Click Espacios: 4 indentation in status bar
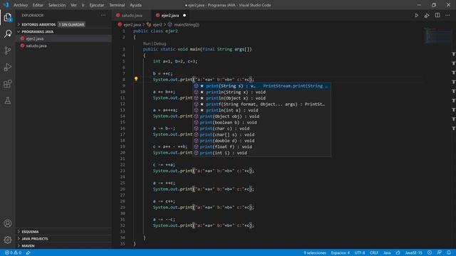 [x=341, y=252]
